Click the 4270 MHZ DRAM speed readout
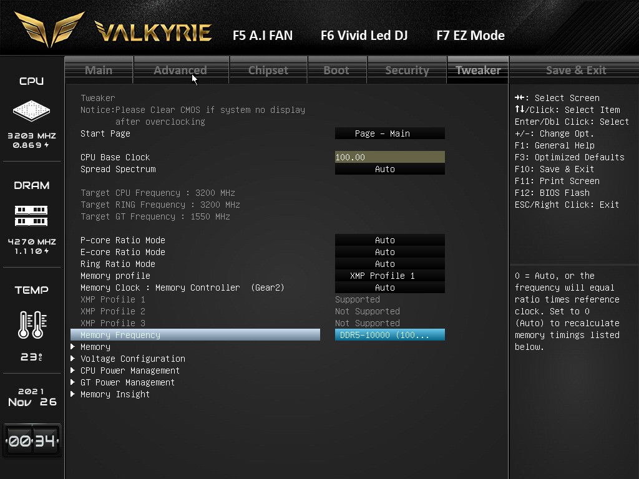The image size is (639, 479). click(32, 241)
